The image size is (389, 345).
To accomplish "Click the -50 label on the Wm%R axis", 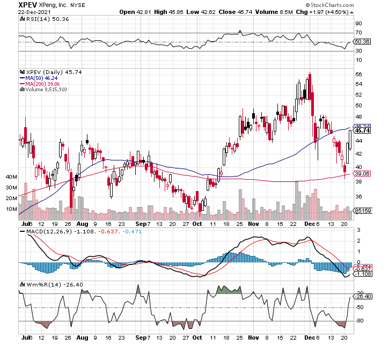I will tap(359, 307).
